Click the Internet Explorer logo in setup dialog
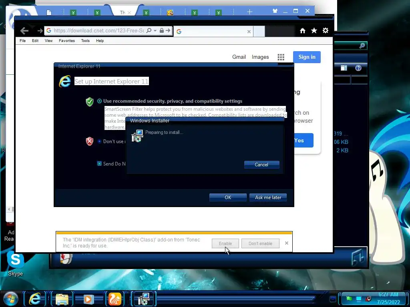Viewport: 410px width, 307px height. [65, 81]
